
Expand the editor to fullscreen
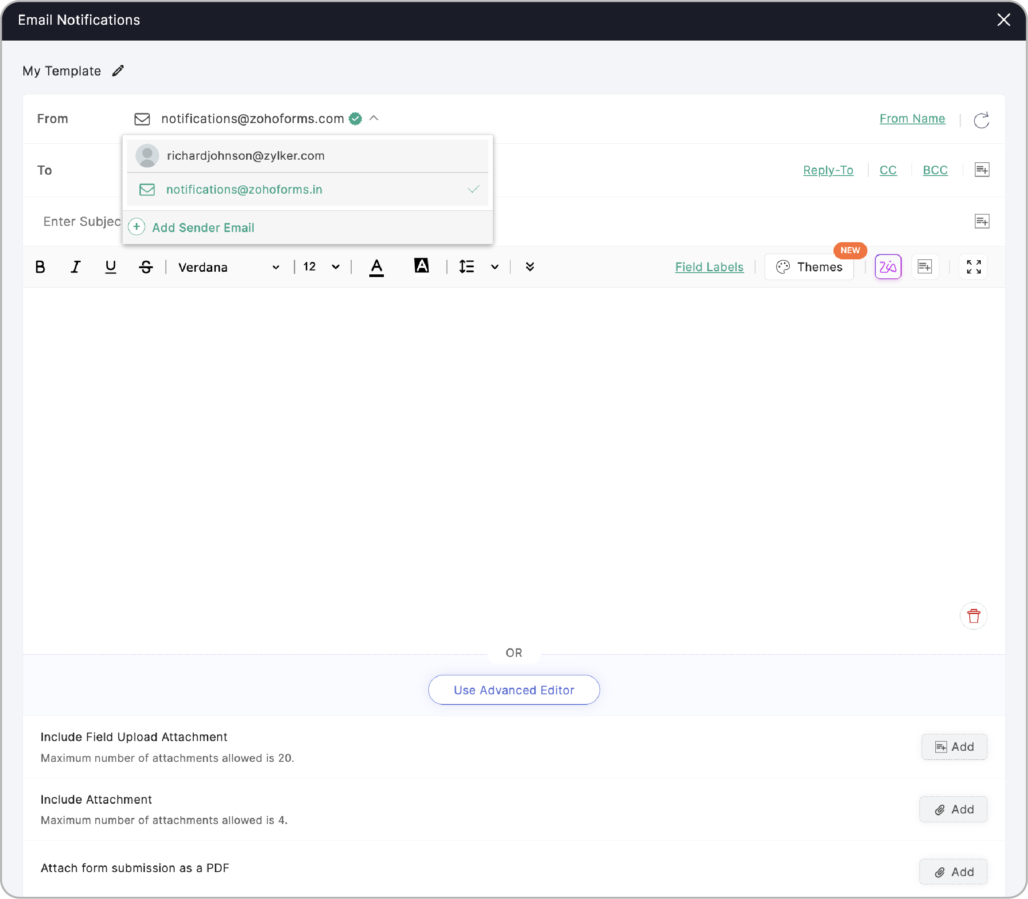[973, 266]
